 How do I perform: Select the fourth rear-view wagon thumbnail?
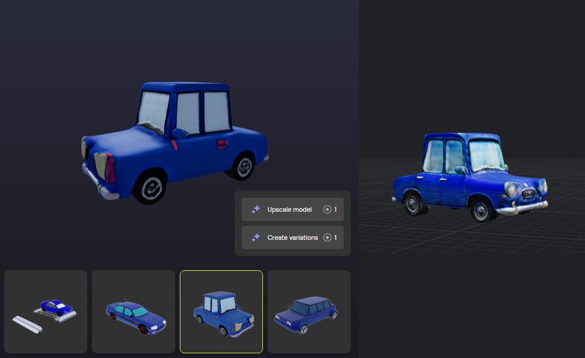pos(309,311)
